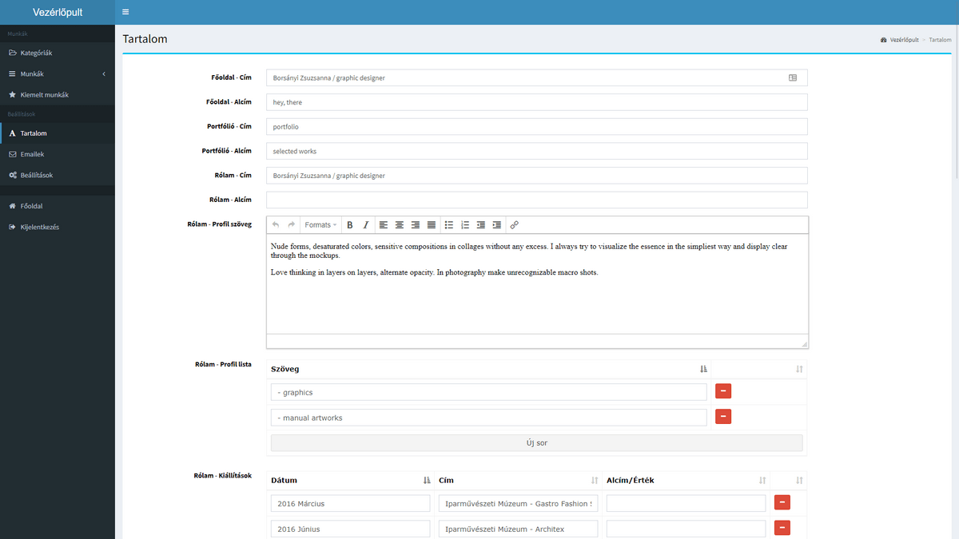Viewport: 959px width, 539px height.
Task: Sort exhibitions by Dátum column
Action: point(427,480)
